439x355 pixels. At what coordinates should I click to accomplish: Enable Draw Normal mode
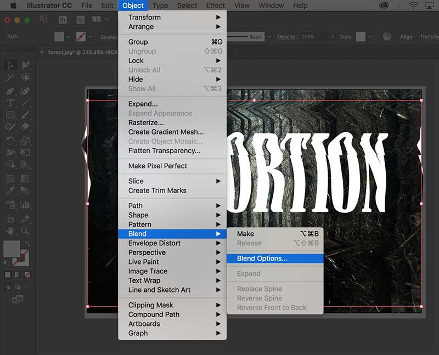tap(8, 287)
